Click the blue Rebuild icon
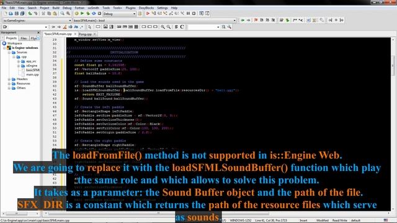 point(94,14)
